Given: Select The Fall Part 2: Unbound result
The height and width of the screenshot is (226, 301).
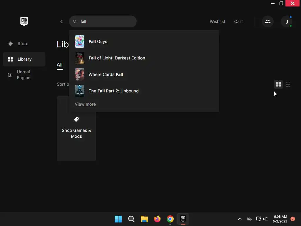Looking at the screenshot, I should coord(144,91).
